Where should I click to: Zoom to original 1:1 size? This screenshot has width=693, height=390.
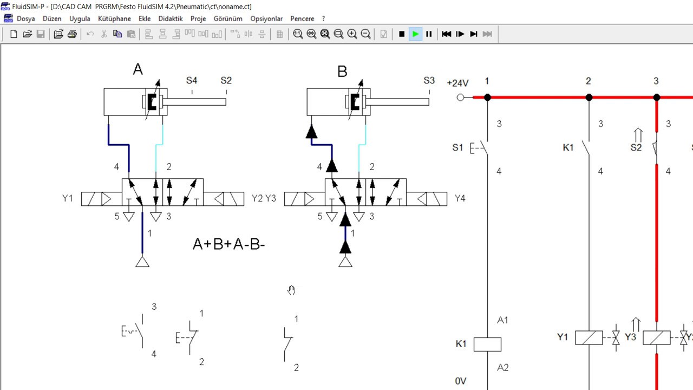(298, 34)
